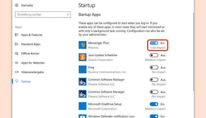Click the Windows Defender notification icon image
Image resolution: width=206 pixels, height=118 pixels.
tap(82, 116)
